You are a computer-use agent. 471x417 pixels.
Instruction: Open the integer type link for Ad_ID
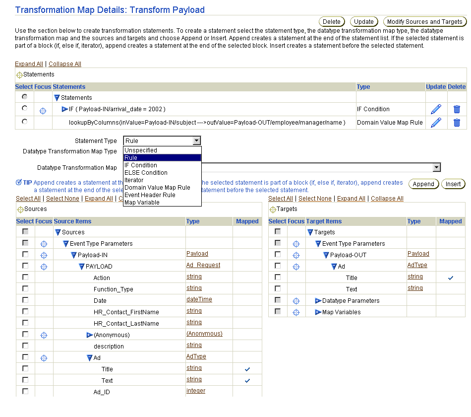click(196, 391)
